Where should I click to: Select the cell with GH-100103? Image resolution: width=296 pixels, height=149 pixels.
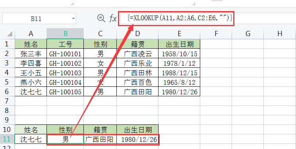tap(65, 73)
